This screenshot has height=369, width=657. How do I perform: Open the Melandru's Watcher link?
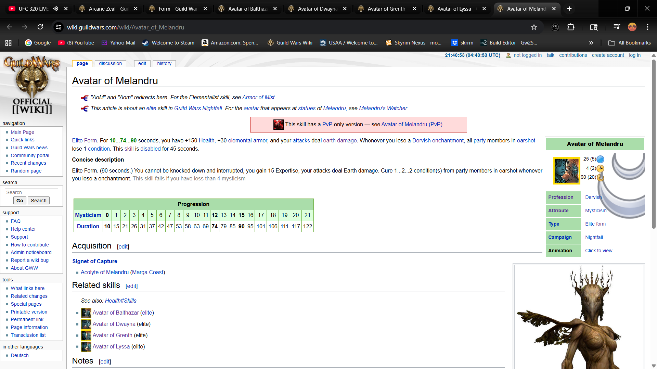click(383, 108)
